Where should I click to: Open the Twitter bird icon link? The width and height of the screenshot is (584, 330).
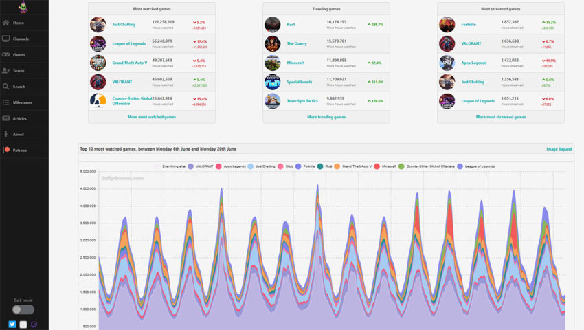click(12, 324)
